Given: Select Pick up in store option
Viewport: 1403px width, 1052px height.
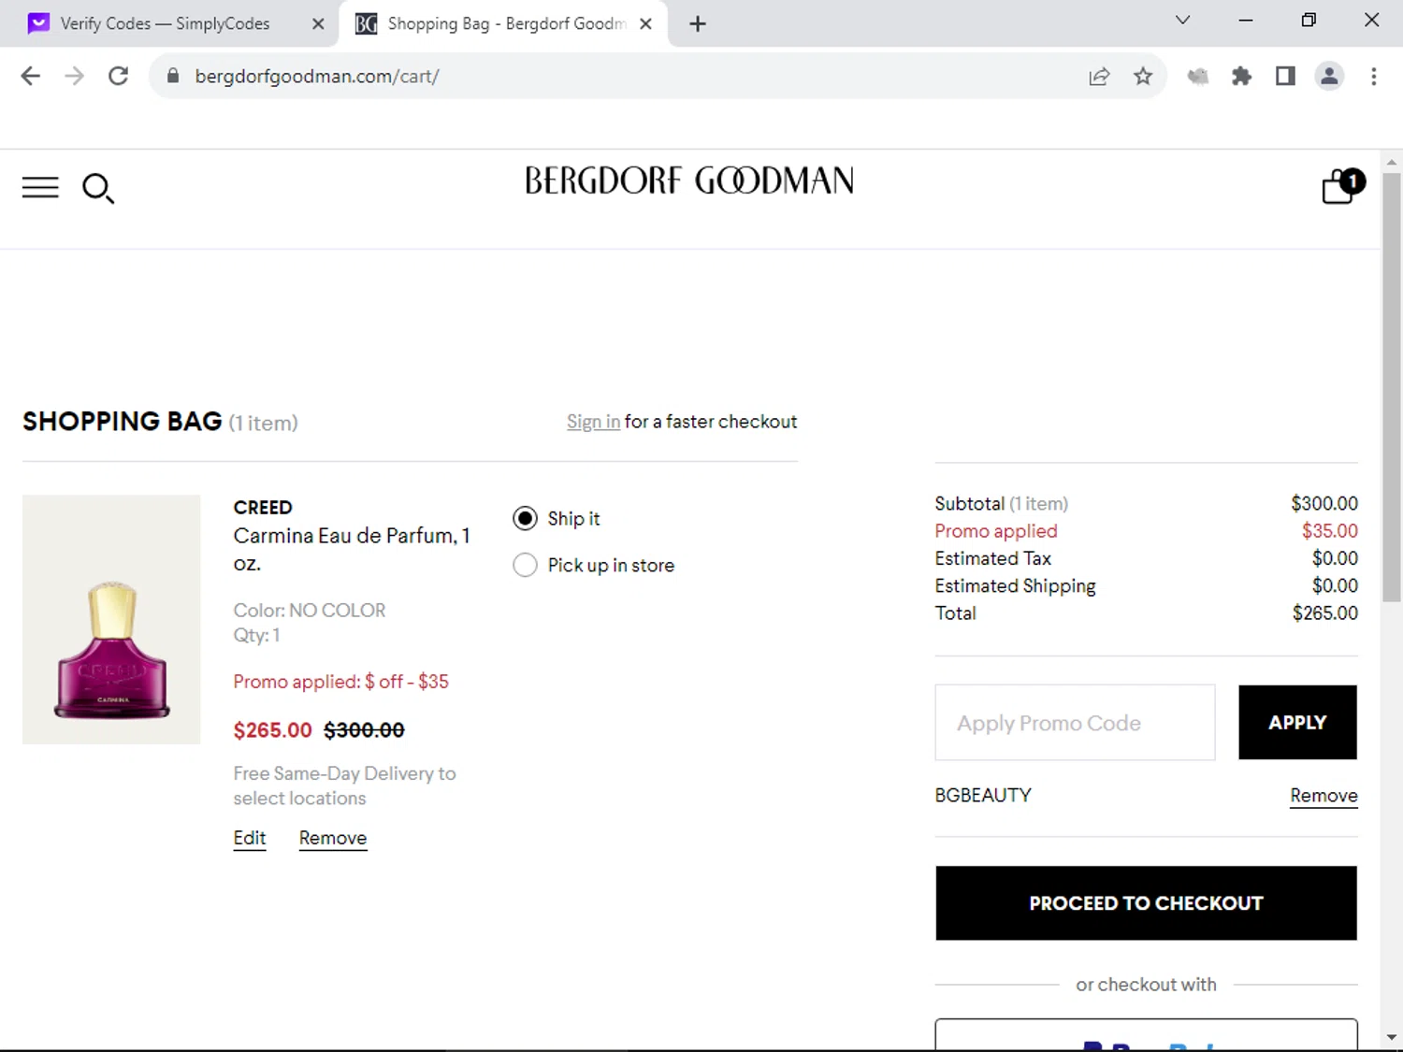Looking at the screenshot, I should 525,565.
